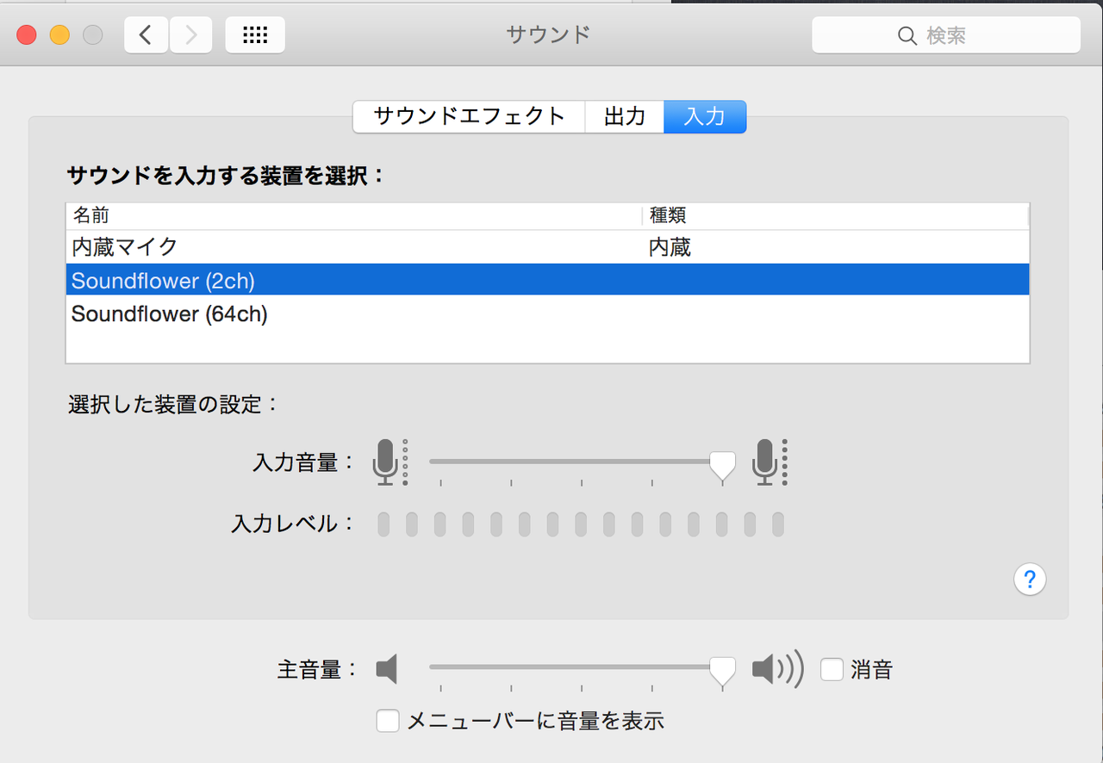Click the 内蔵 type cell
1103x763 pixels.
pos(670,248)
